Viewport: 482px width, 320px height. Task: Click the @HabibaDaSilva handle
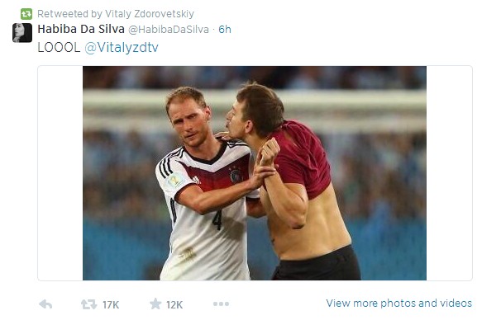[x=169, y=30]
